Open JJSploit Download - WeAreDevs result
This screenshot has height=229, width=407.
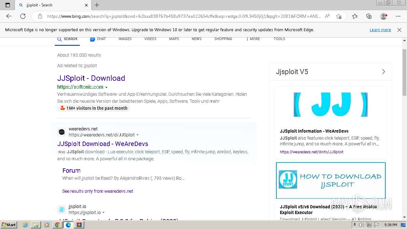point(103,144)
